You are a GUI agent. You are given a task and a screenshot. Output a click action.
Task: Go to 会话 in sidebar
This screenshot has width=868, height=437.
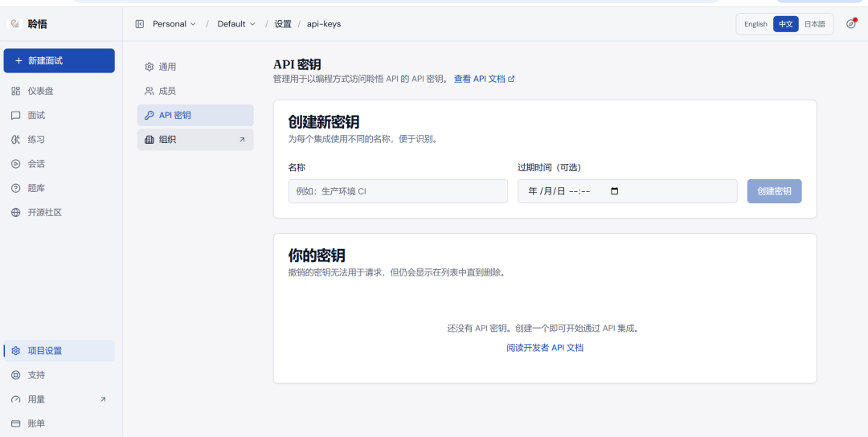(59, 165)
